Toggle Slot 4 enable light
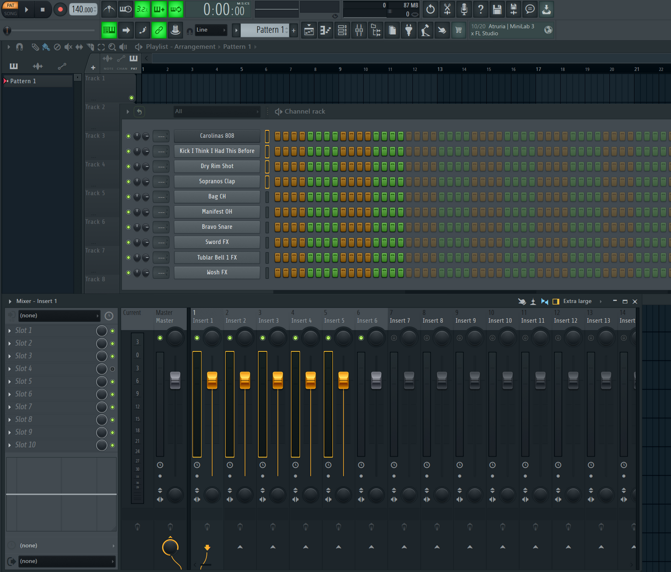 coord(112,369)
